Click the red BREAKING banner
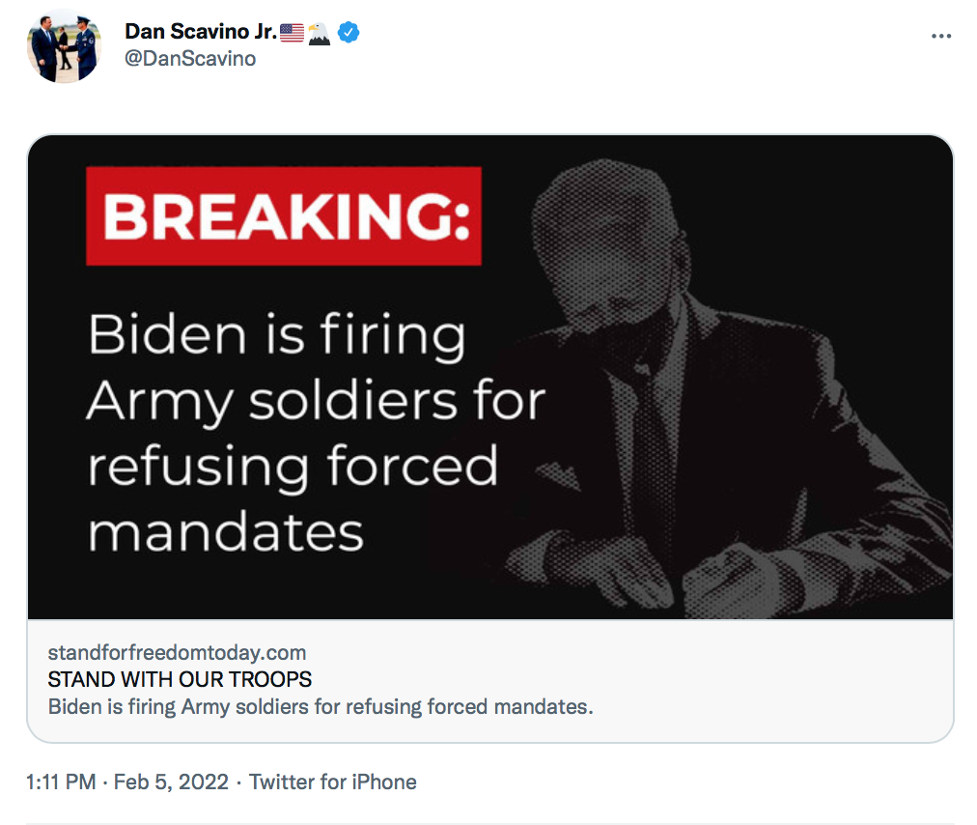Image resolution: width=977 pixels, height=825 pixels. pyautogui.click(x=284, y=216)
